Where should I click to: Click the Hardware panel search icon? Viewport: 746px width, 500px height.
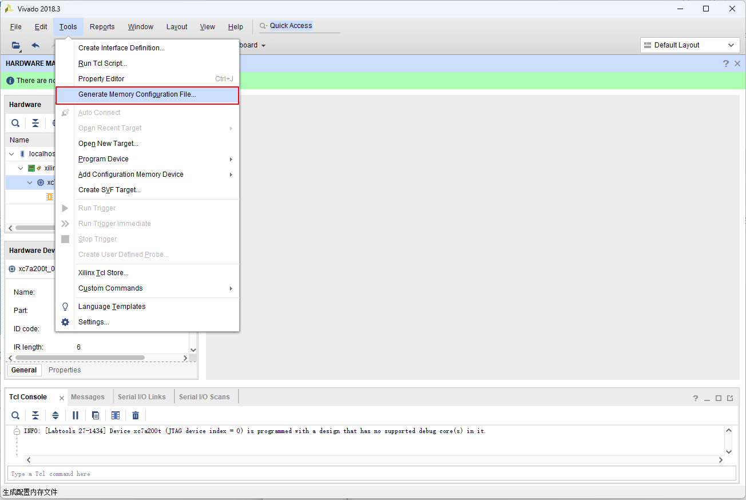pyautogui.click(x=15, y=123)
